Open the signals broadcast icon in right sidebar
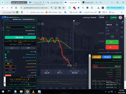 (x=122, y=28)
